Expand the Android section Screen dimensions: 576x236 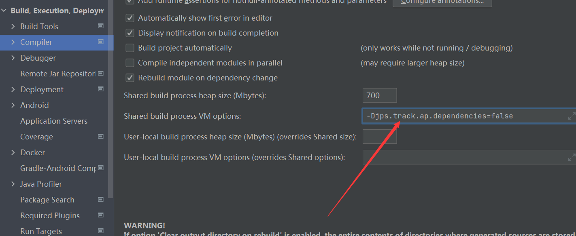(13, 105)
